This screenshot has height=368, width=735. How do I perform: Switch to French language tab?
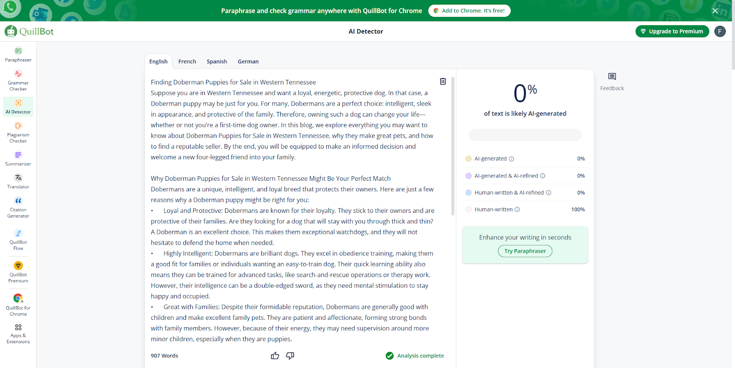pos(187,61)
